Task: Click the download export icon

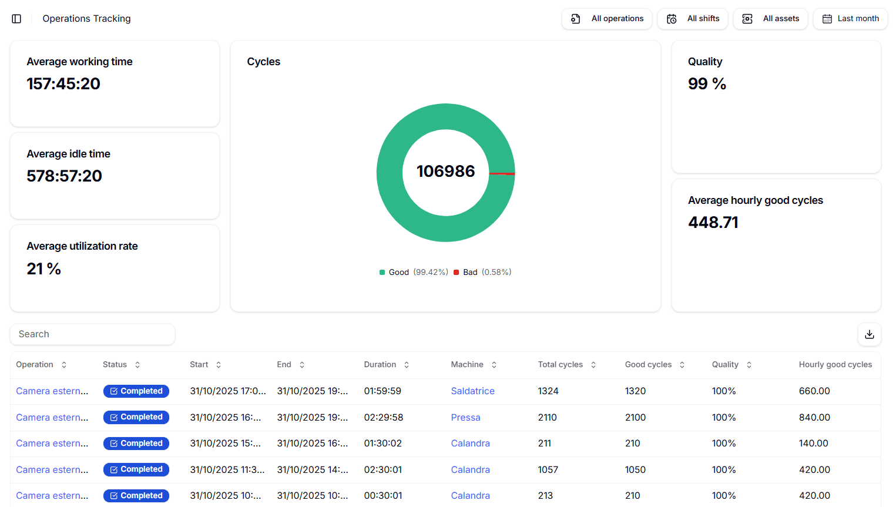Action: (869, 334)
